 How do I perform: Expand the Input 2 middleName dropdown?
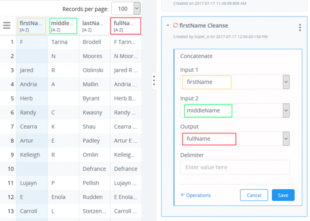click(x=286, y=110)
